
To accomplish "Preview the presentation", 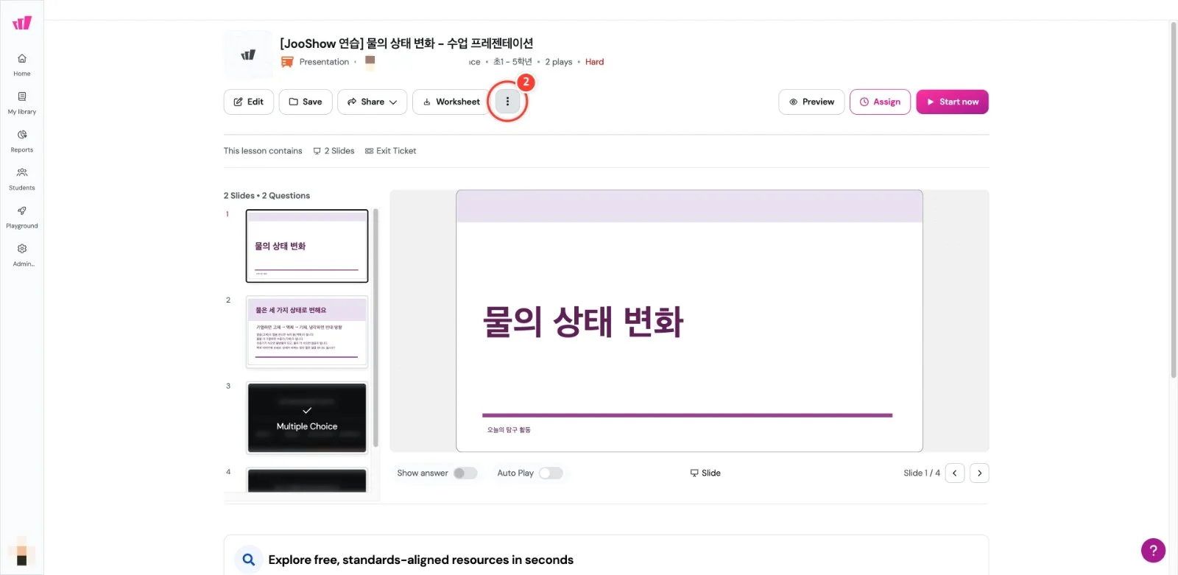I will pos(811,102).
